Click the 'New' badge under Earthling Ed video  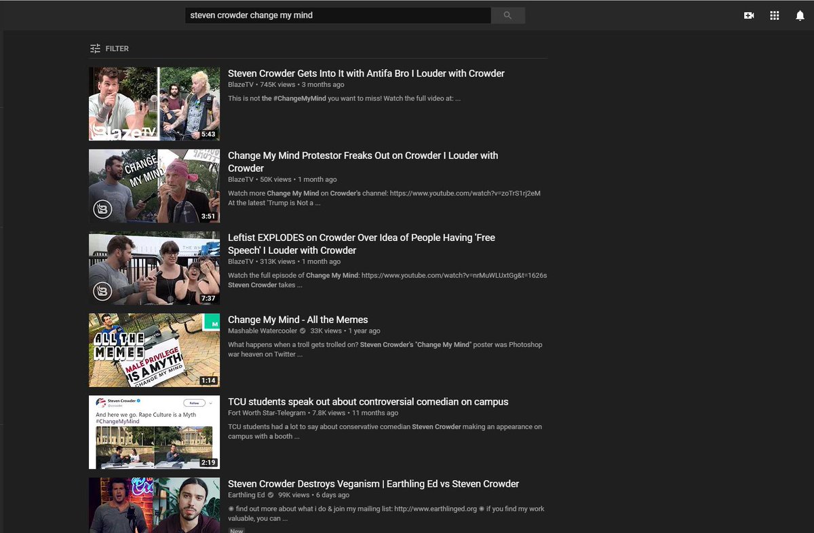click(x=236, y=530)
